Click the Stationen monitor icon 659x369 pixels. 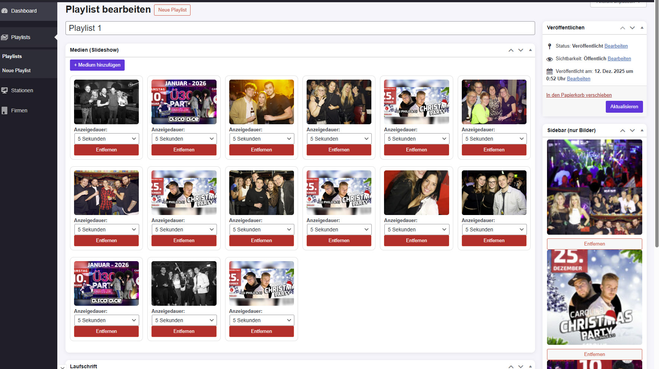coord(4,90)
